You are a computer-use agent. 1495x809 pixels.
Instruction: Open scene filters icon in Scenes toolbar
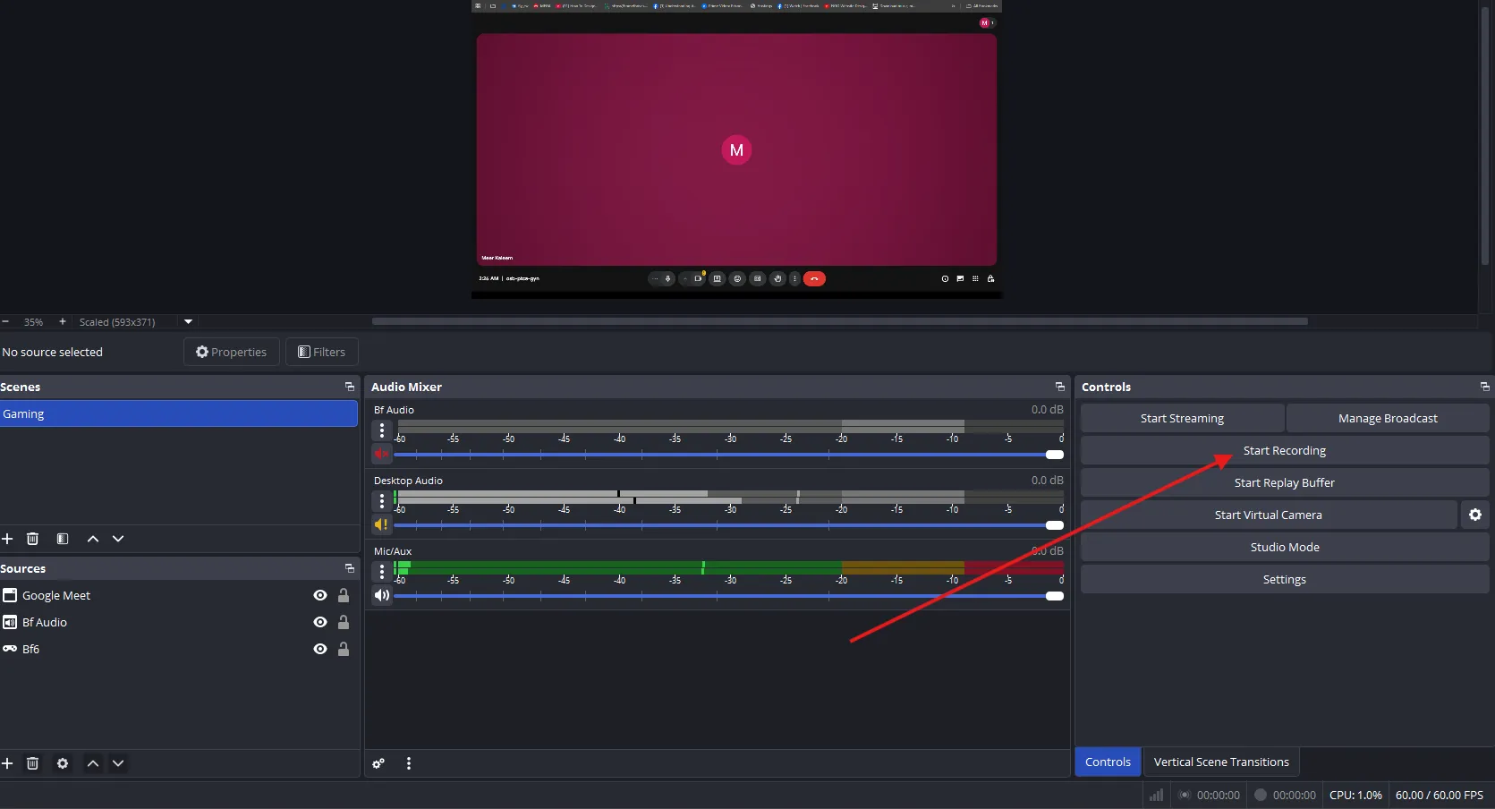[63, 539]
